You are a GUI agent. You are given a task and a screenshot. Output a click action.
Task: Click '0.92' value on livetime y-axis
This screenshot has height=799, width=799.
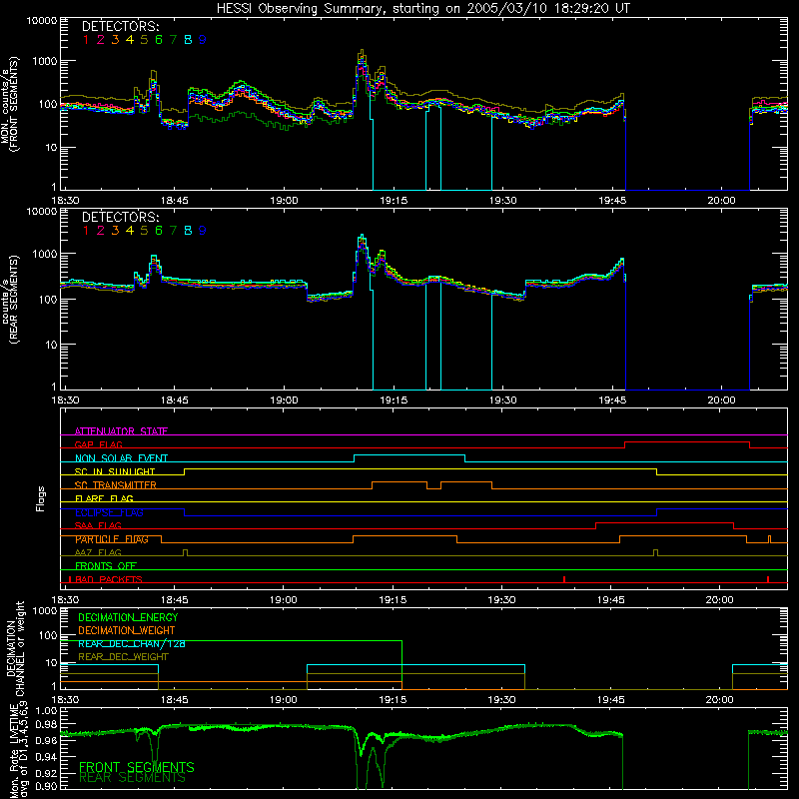(46, 772)
